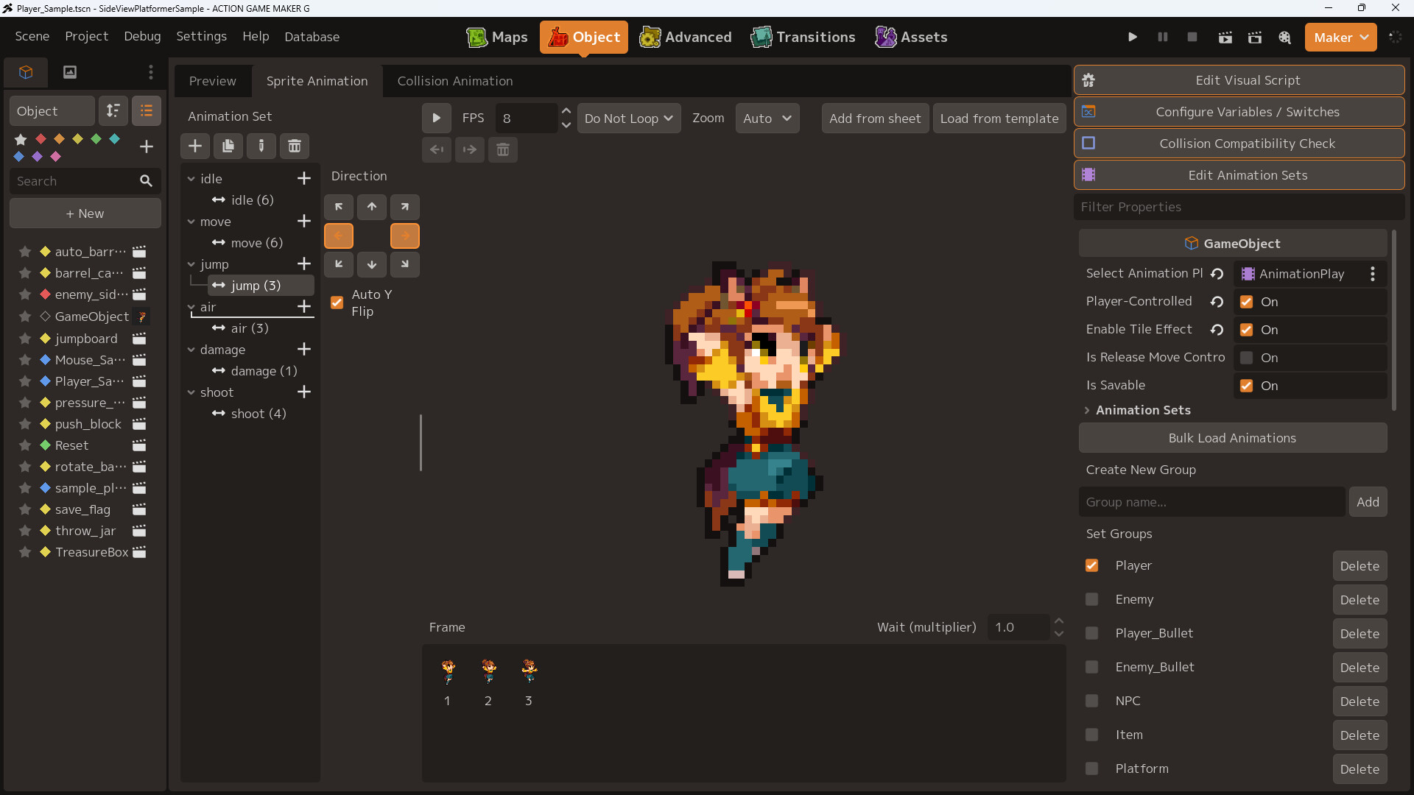This screenshot has width=1414, height=795.
Task: Open sort order icon next to Object
Action: pos(113,110)
